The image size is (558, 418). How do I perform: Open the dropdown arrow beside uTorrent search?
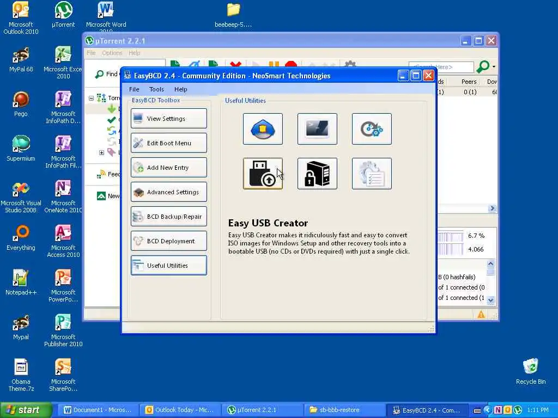pos(494,66)
